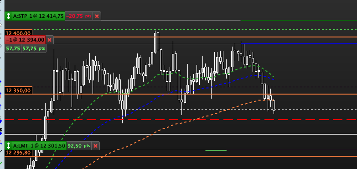Click the up-down arrow handle on A:STP order
Image resolution: width=357 pixels, height=169 pixels.
click(8, 16)
